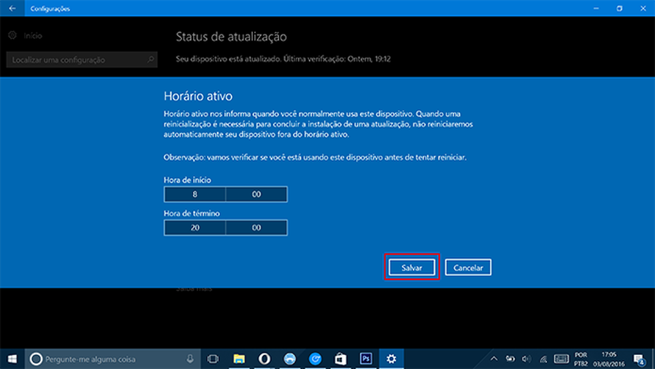Click the Cortana circle icon

37,358
